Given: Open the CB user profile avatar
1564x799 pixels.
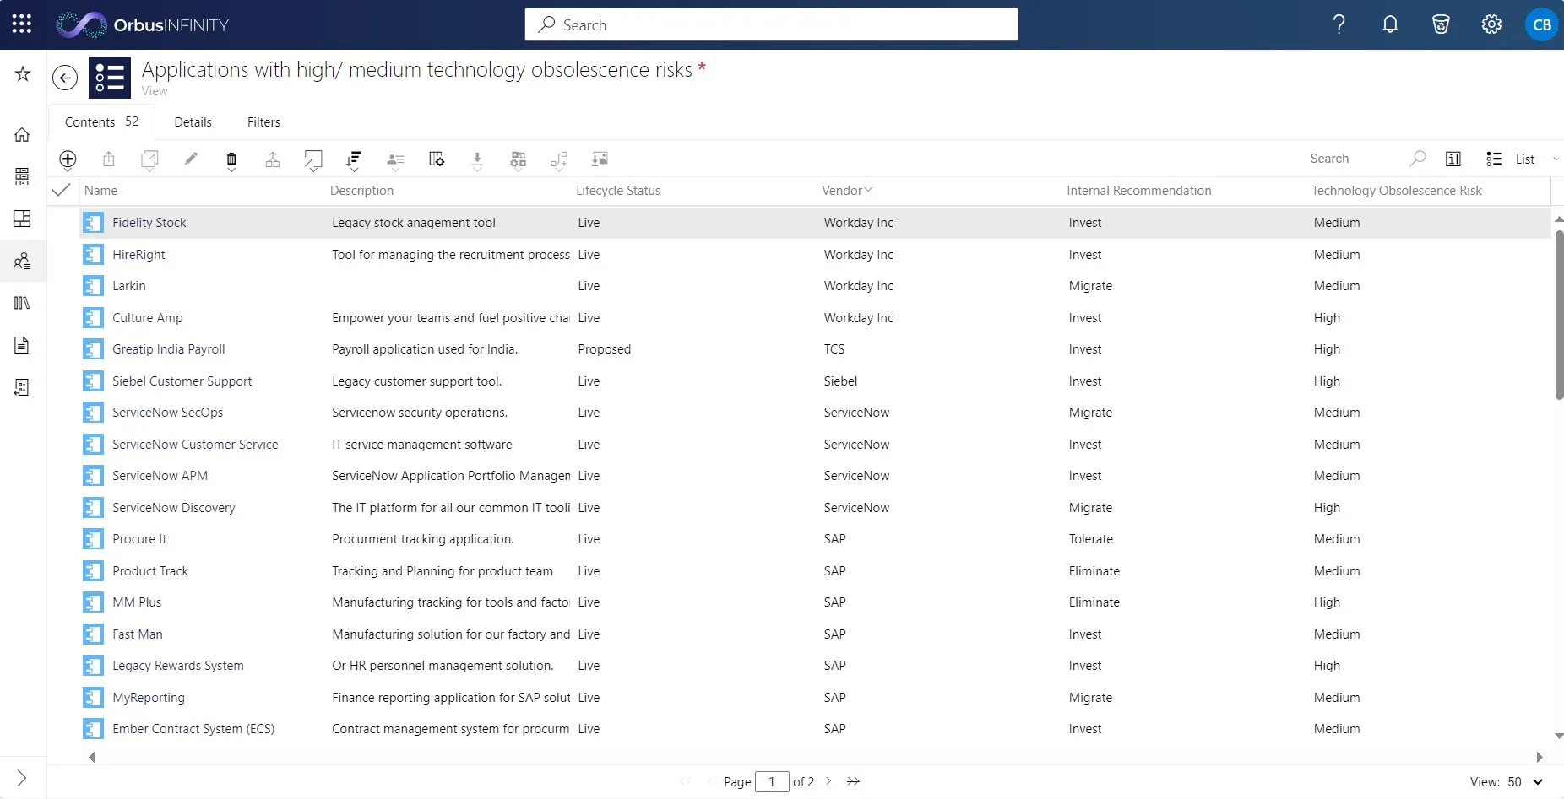Looking at the screenshot, I should (1541, 24).
